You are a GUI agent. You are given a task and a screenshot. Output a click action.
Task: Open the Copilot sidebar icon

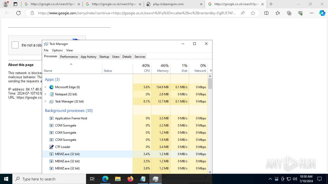tap(322, 13)
